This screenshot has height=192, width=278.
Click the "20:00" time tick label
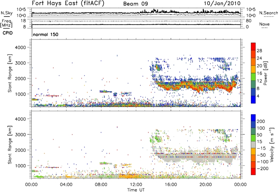[x=206, y=185]
